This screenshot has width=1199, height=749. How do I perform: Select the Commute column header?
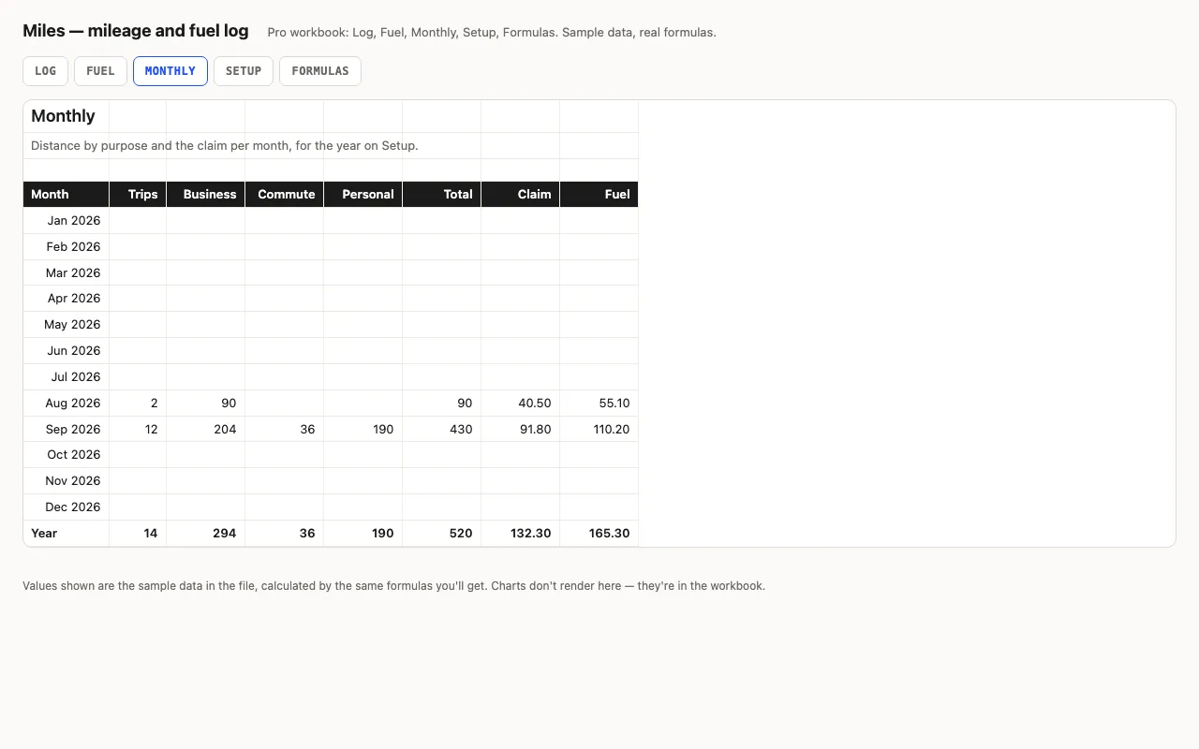point(285,195)
